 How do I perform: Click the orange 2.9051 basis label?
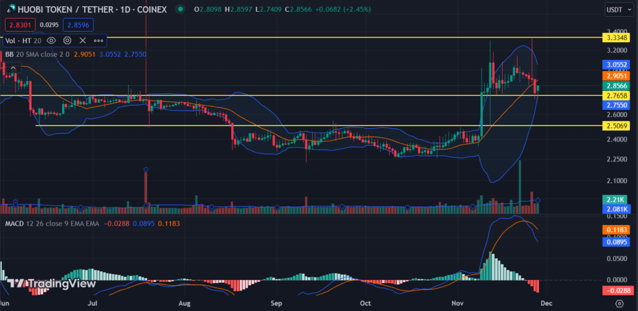pyautogui.click(x=616, y=75)
